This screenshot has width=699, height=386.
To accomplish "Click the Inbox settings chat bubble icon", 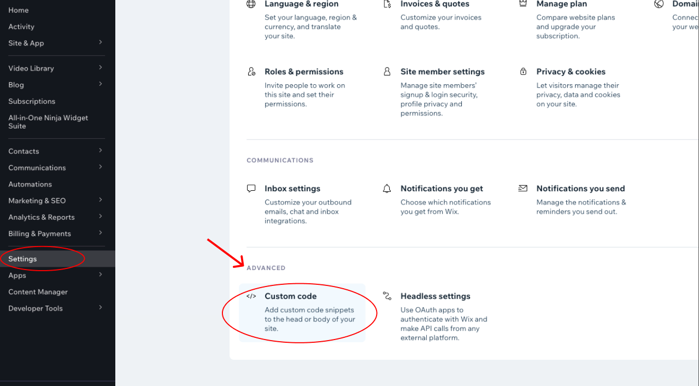I will [x=251, y=189].
